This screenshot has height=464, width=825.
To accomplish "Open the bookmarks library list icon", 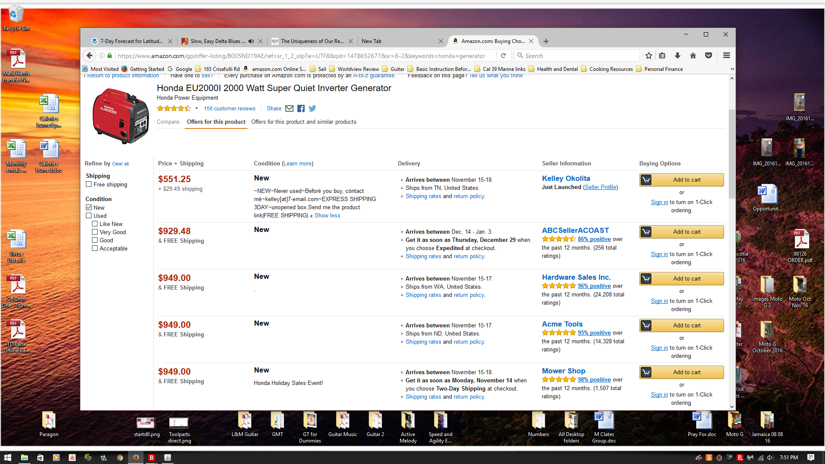I will (662, 55).
